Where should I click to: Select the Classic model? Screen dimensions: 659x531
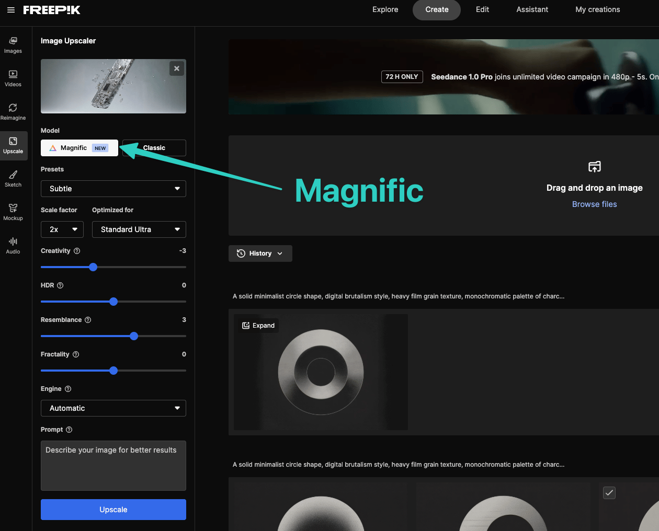point(154,148)
